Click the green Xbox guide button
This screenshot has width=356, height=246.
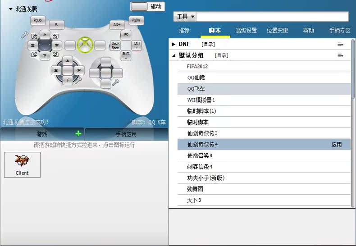point(85,45)
